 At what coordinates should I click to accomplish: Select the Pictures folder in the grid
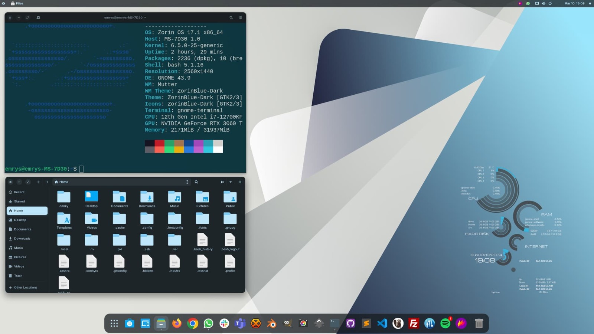202,199
